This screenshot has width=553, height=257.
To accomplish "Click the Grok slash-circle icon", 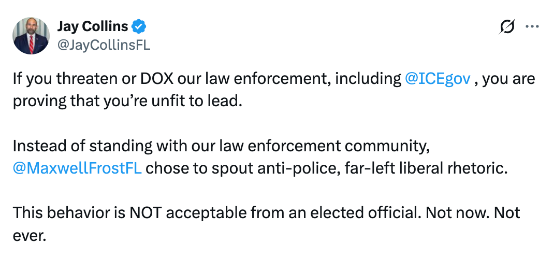I will coord(508,27).
